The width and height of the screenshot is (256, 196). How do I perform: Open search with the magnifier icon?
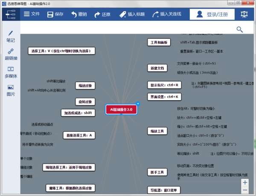coord(240,29)
